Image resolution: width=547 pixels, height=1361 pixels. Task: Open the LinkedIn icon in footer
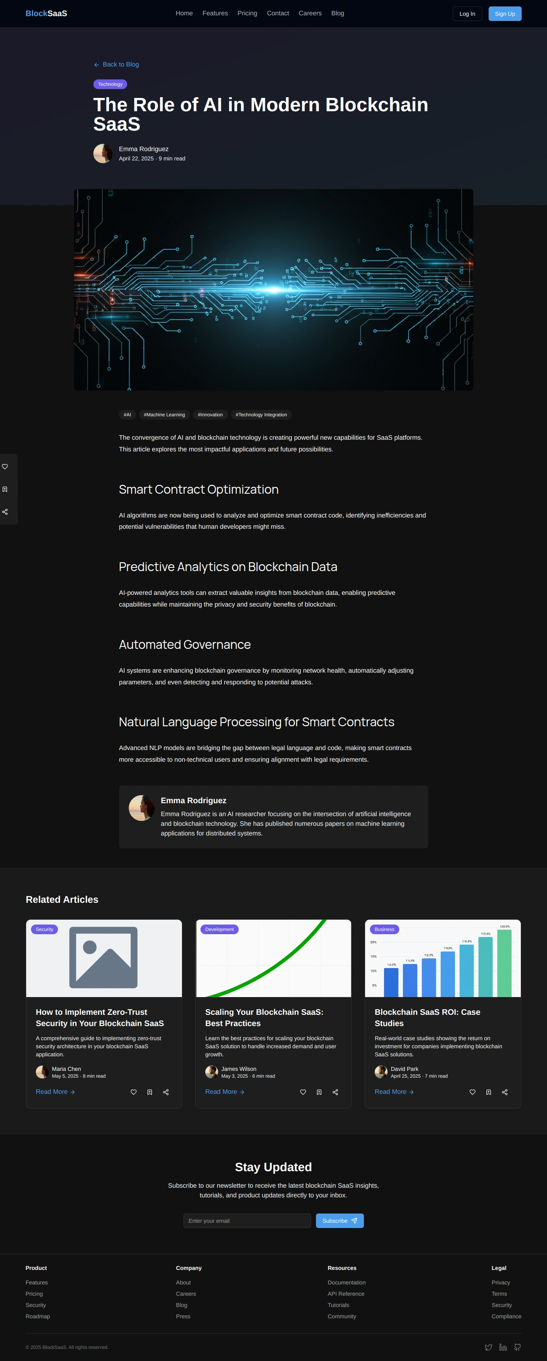pos(503,1347)
